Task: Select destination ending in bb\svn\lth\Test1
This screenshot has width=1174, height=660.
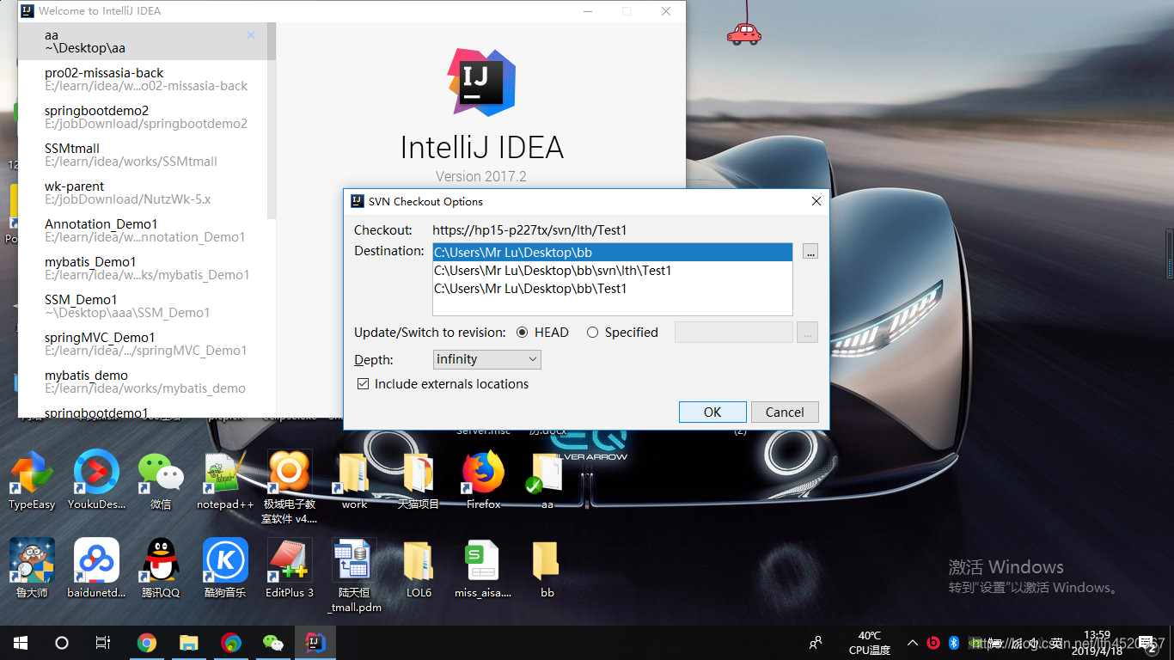Action: point(612,271)
